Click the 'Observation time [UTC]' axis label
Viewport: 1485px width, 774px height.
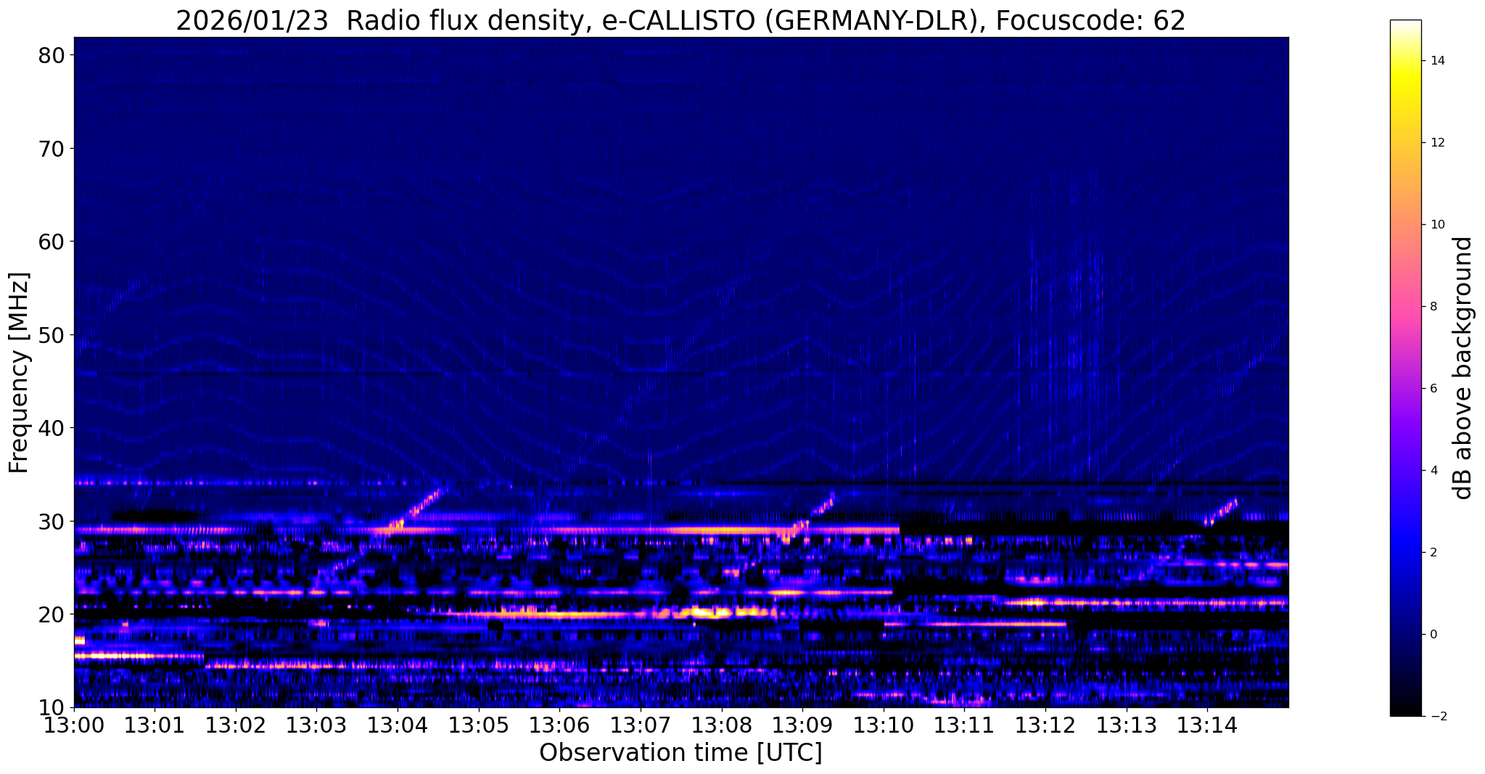680,753
